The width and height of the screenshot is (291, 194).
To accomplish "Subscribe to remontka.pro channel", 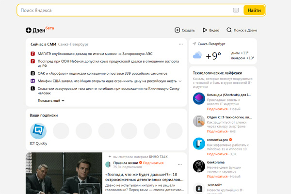I will tap(217, 154).
